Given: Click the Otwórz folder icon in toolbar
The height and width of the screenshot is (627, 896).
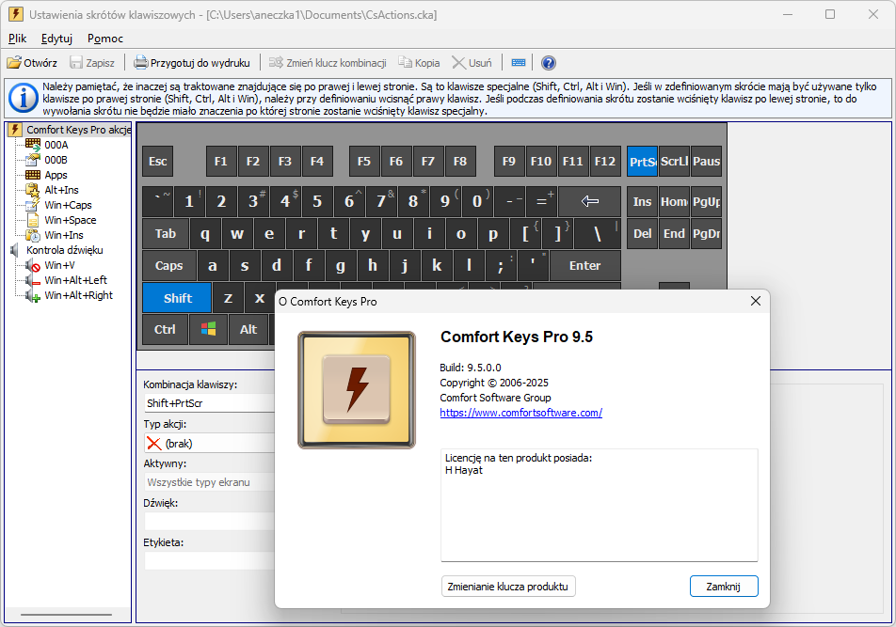Looking at the screenshot, I should click(14, 63).
